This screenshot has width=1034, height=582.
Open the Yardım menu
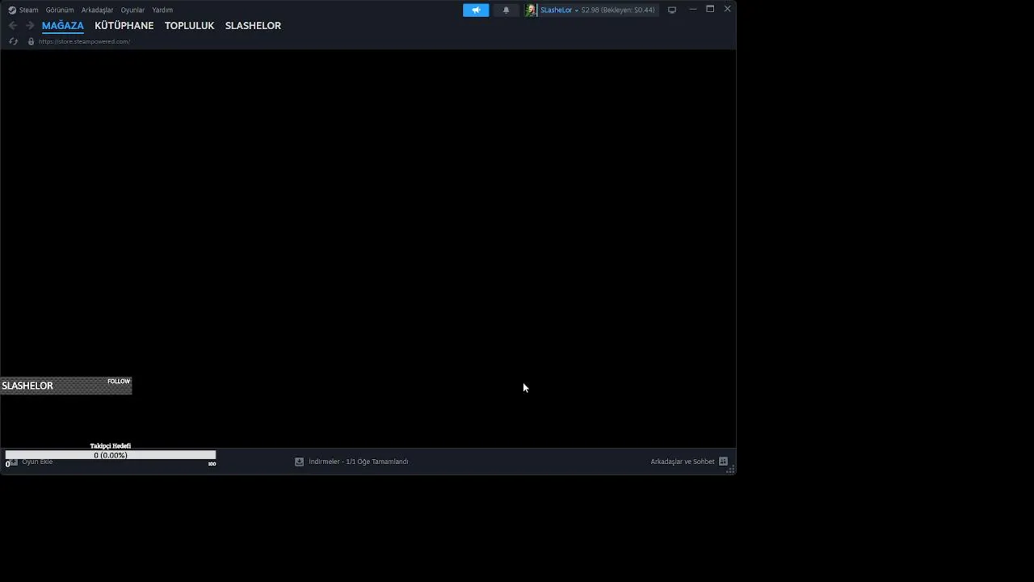point(162,10)
